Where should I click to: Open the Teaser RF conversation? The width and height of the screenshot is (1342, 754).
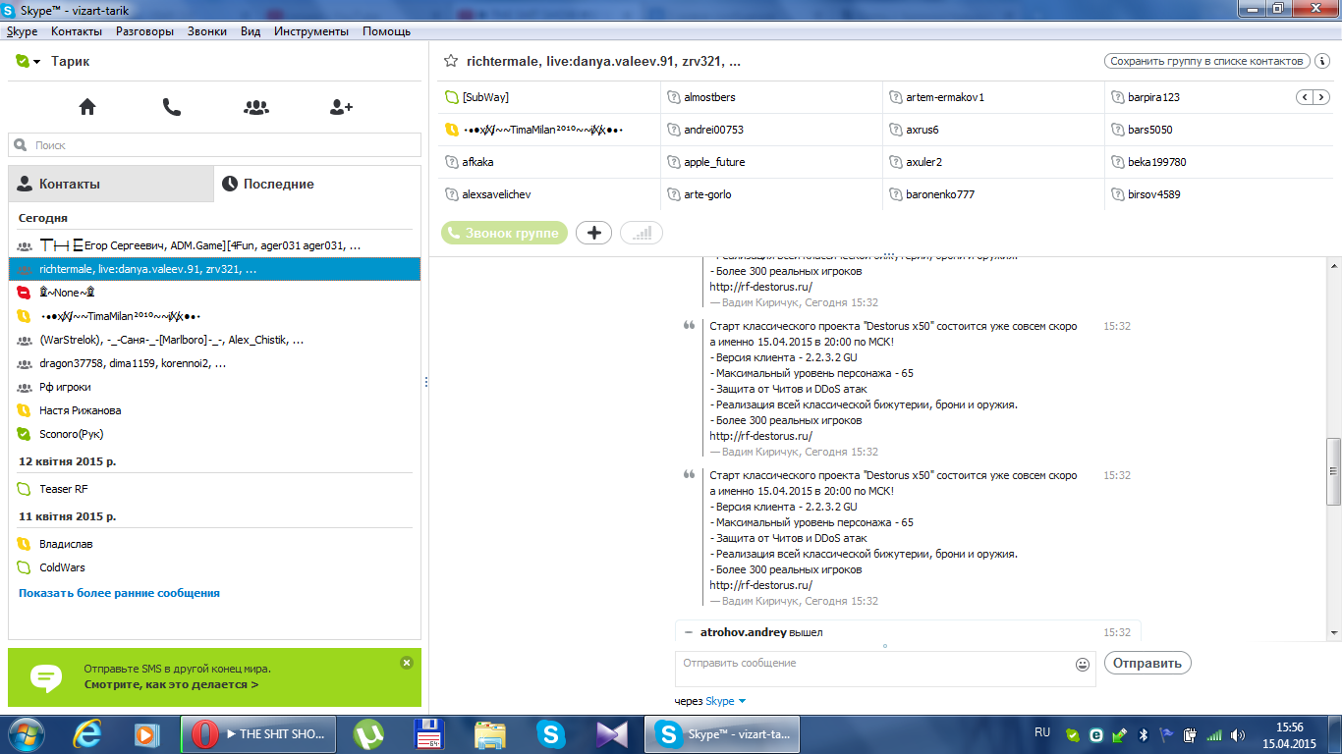214,489
